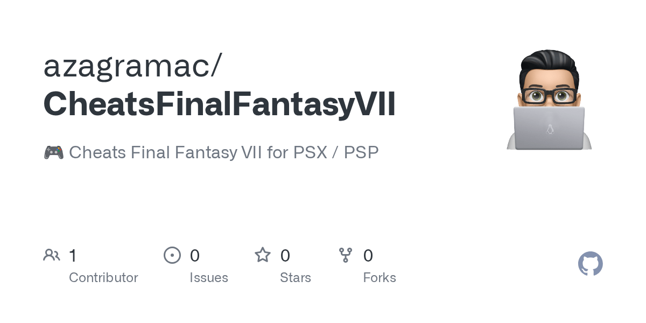646x323 pixels.
Task: Click the game controller emoji
Action: (53, 152)
